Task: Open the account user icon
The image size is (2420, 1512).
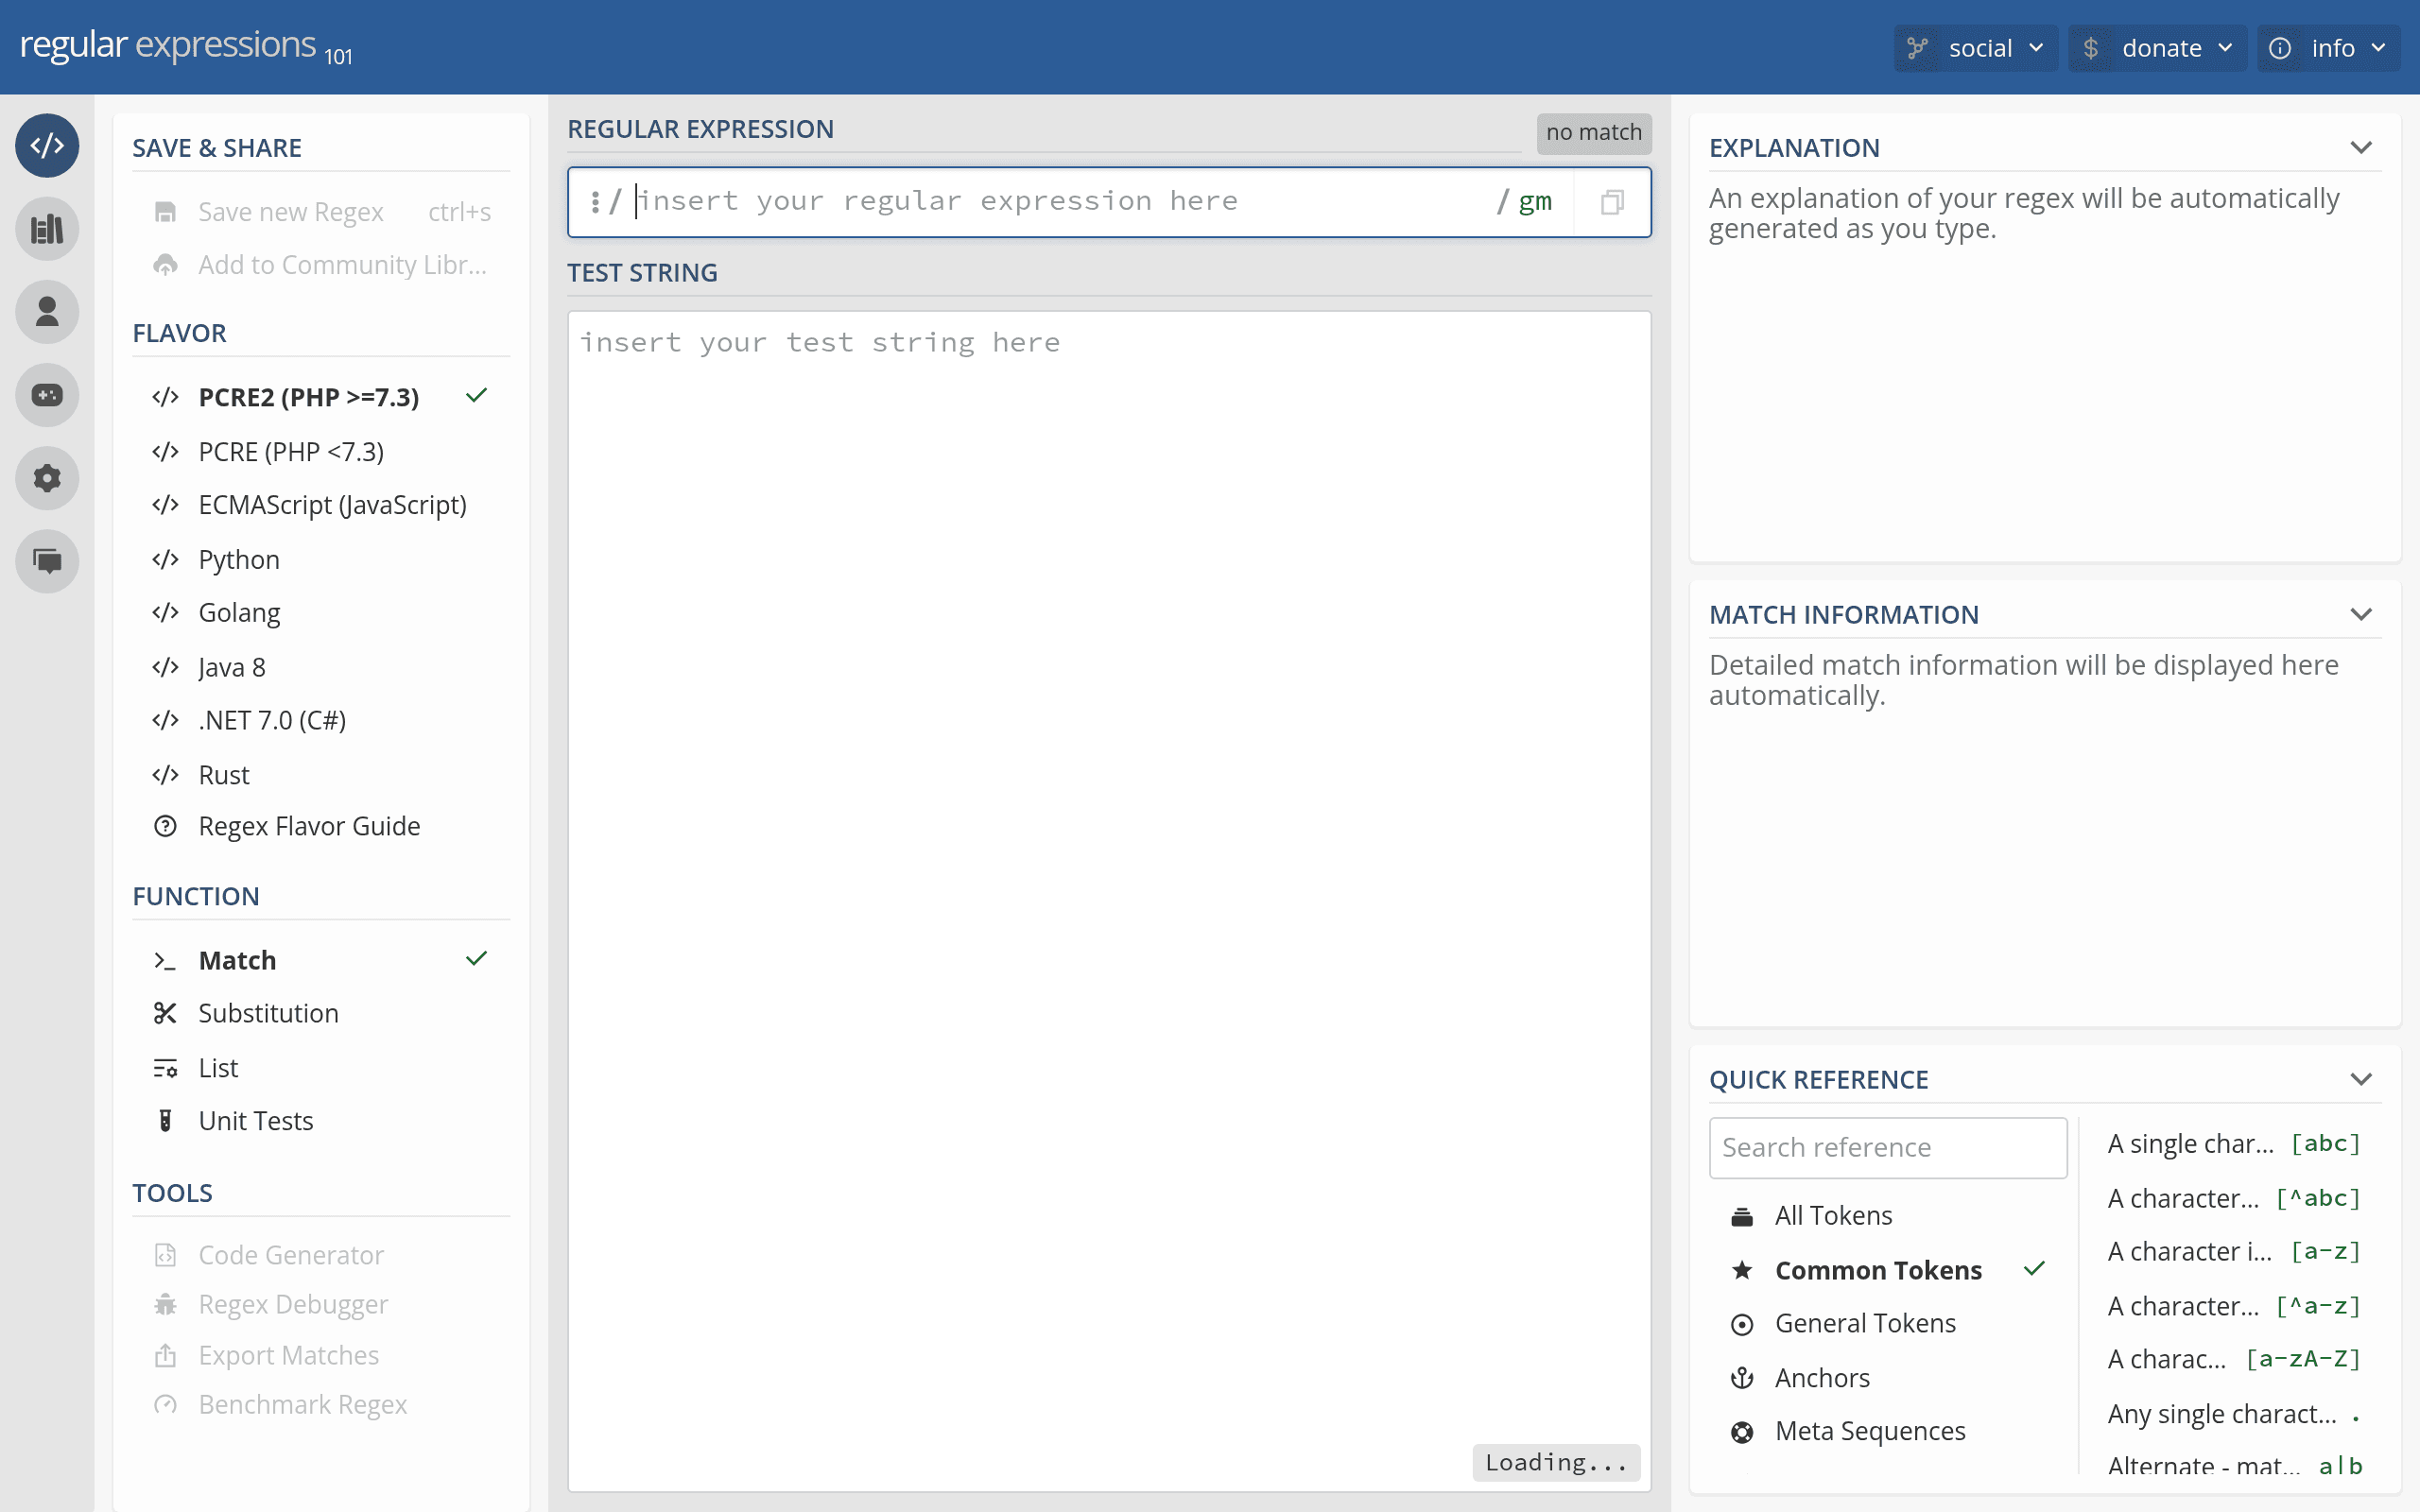Action: click(x=47, y=312)
